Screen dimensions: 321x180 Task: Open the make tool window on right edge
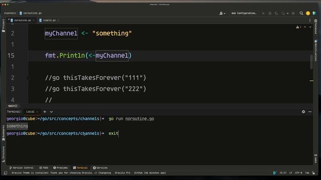point(315,158)
